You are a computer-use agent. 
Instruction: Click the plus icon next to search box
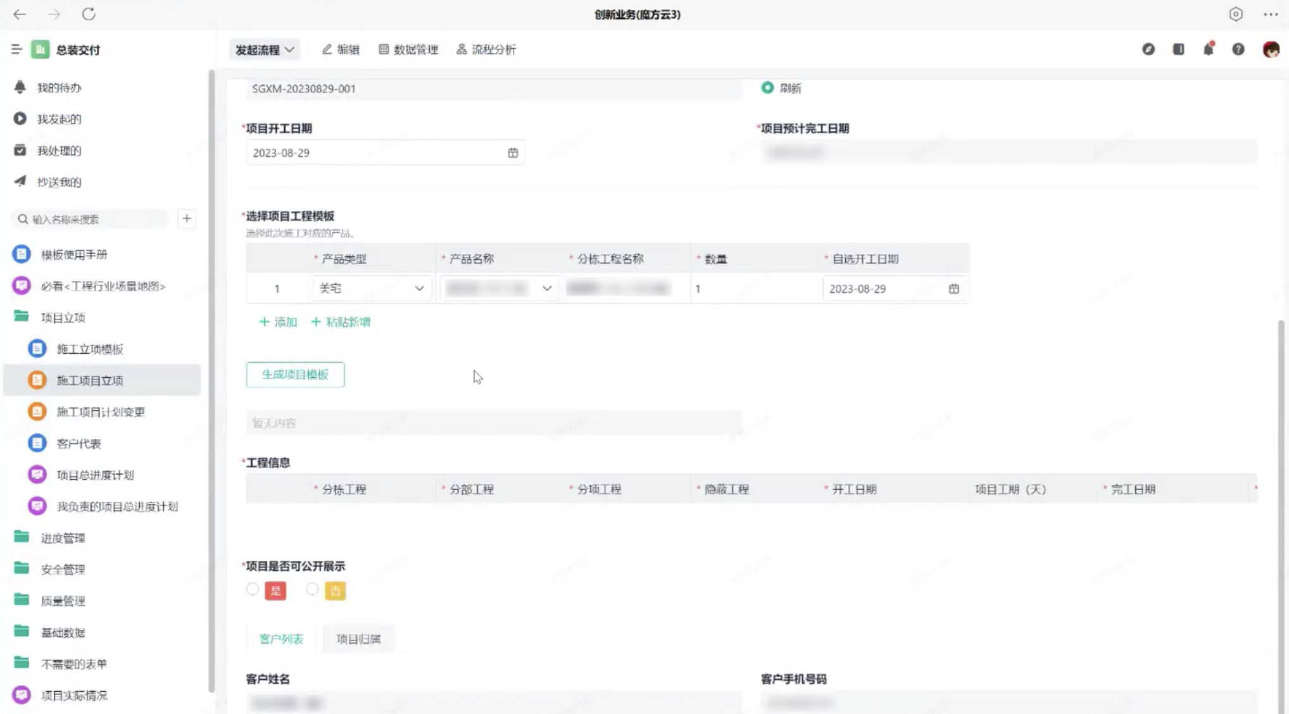pyautogui.click(x=187, y=219)
